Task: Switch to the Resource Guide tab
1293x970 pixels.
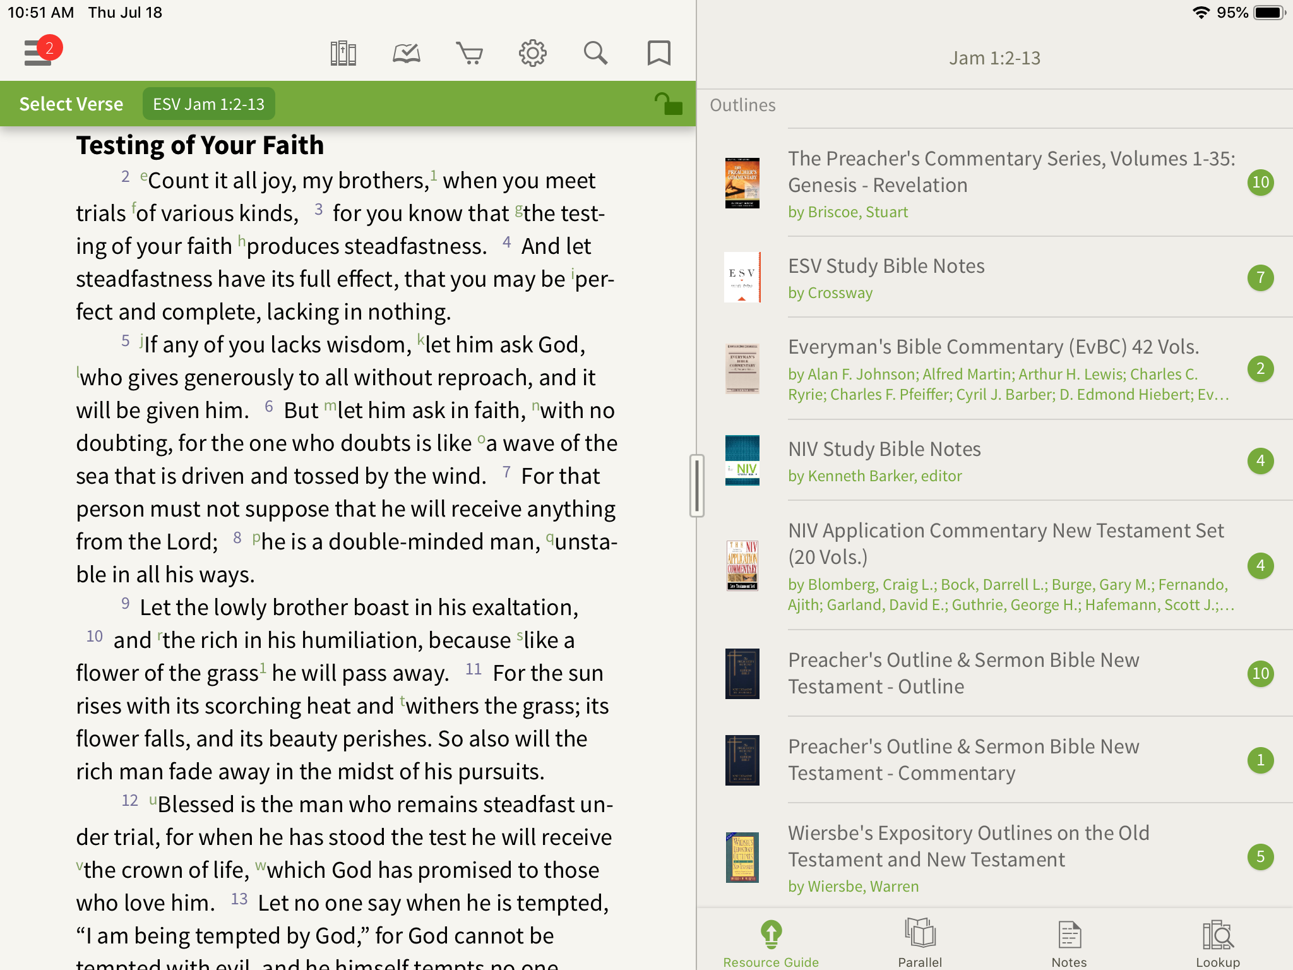Action: (771, 943)
